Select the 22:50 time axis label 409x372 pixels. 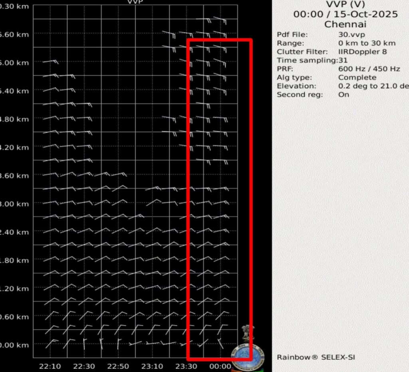118,366
